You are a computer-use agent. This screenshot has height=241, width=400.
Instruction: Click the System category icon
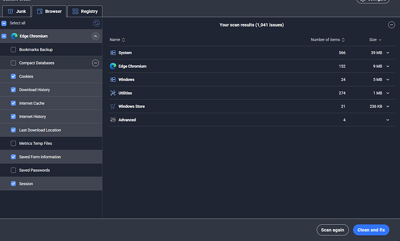[x=113, y=53]
